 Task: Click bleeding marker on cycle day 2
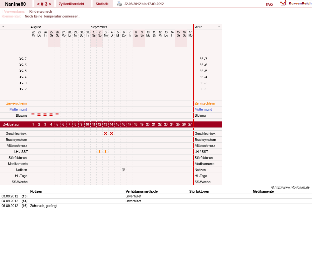point(39,114)
